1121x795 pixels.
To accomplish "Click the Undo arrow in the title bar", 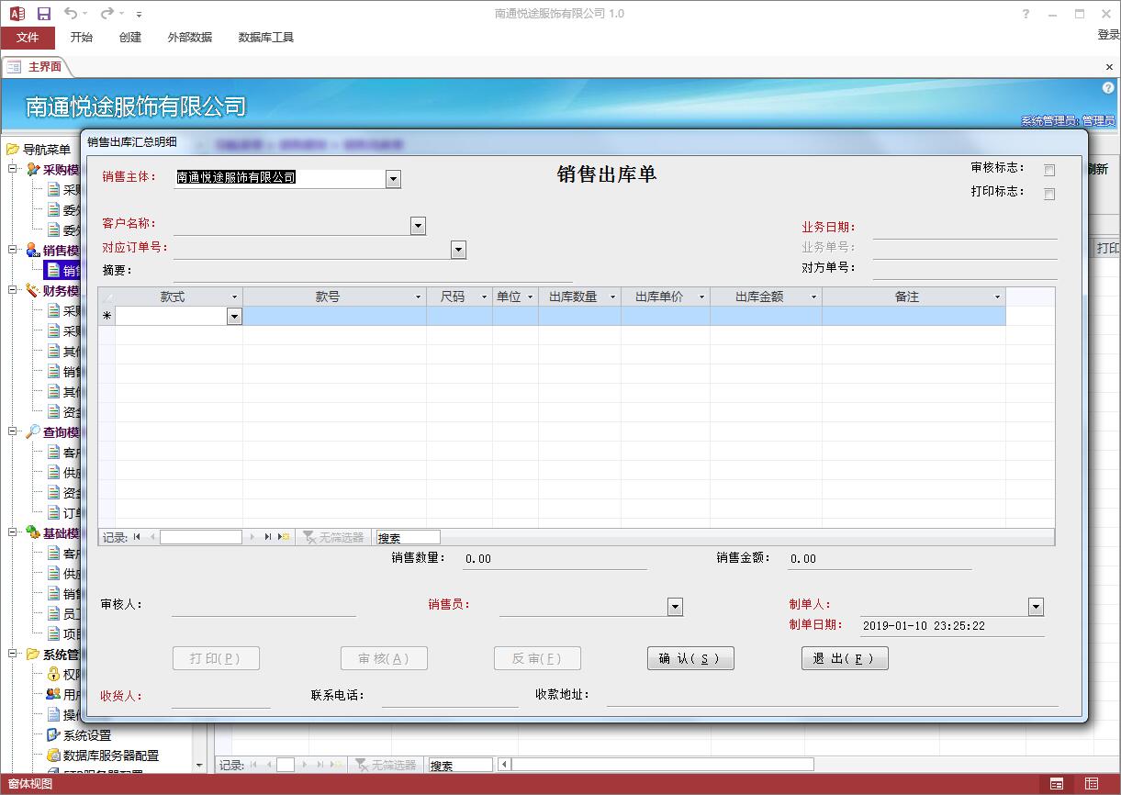I will pyautogui.click(x=72, y=14).
